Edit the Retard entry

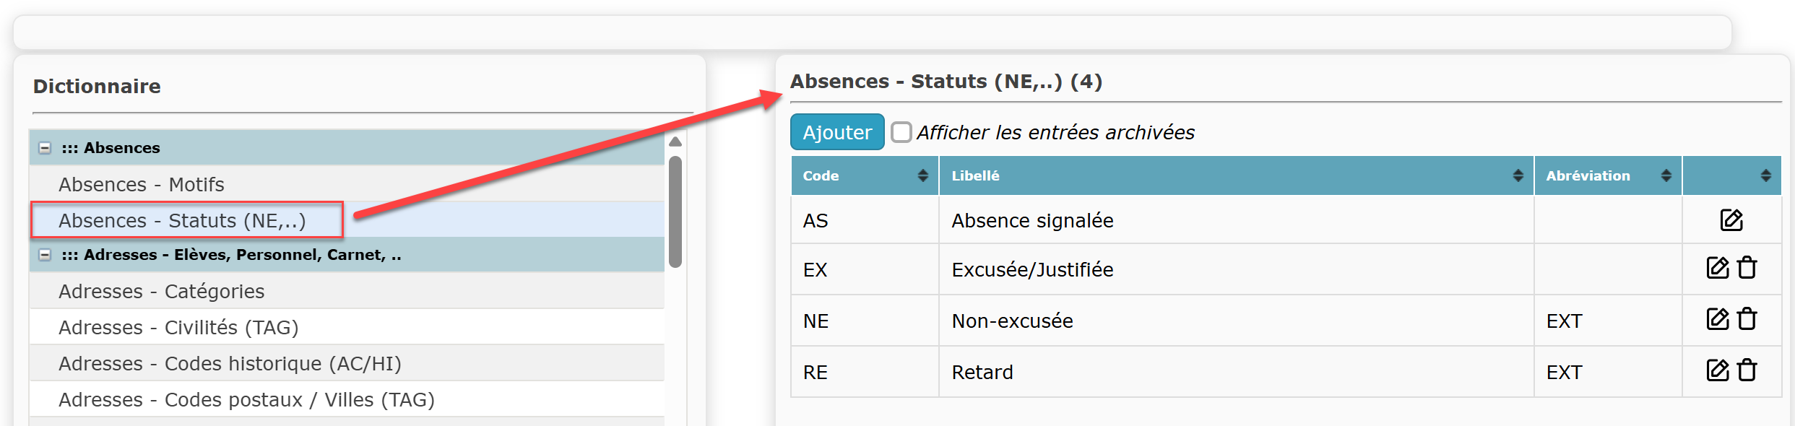(x=1718, y=370)
